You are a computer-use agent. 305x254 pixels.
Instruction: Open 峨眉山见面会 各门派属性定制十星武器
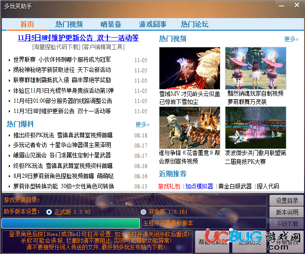[x=62, y=155]
